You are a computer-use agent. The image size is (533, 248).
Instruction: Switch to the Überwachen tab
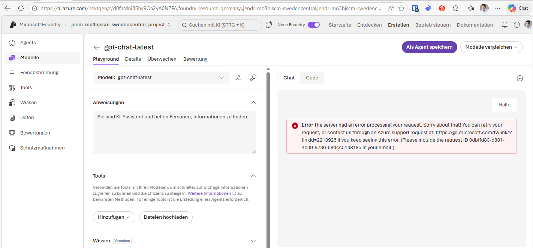pos(162,59)
